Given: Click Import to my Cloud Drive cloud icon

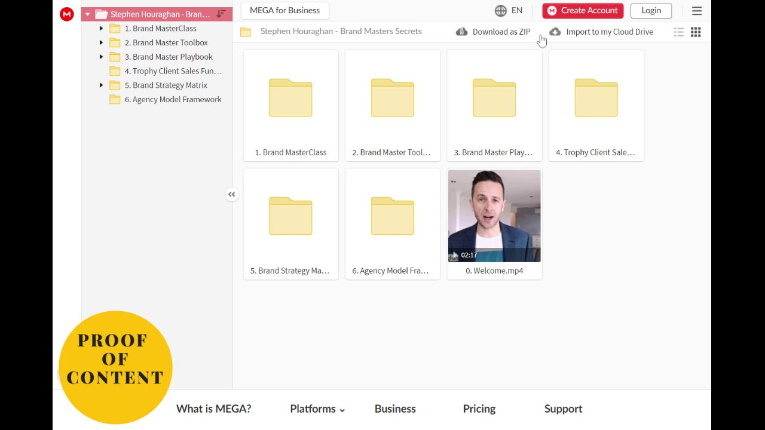Looking at the screenshot, I should click(x=555, y=32).
